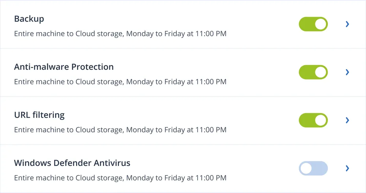Click the knob on Anti-malware Protection switch
The height and width of the screenshot is (193, 366).
[321, 72]
